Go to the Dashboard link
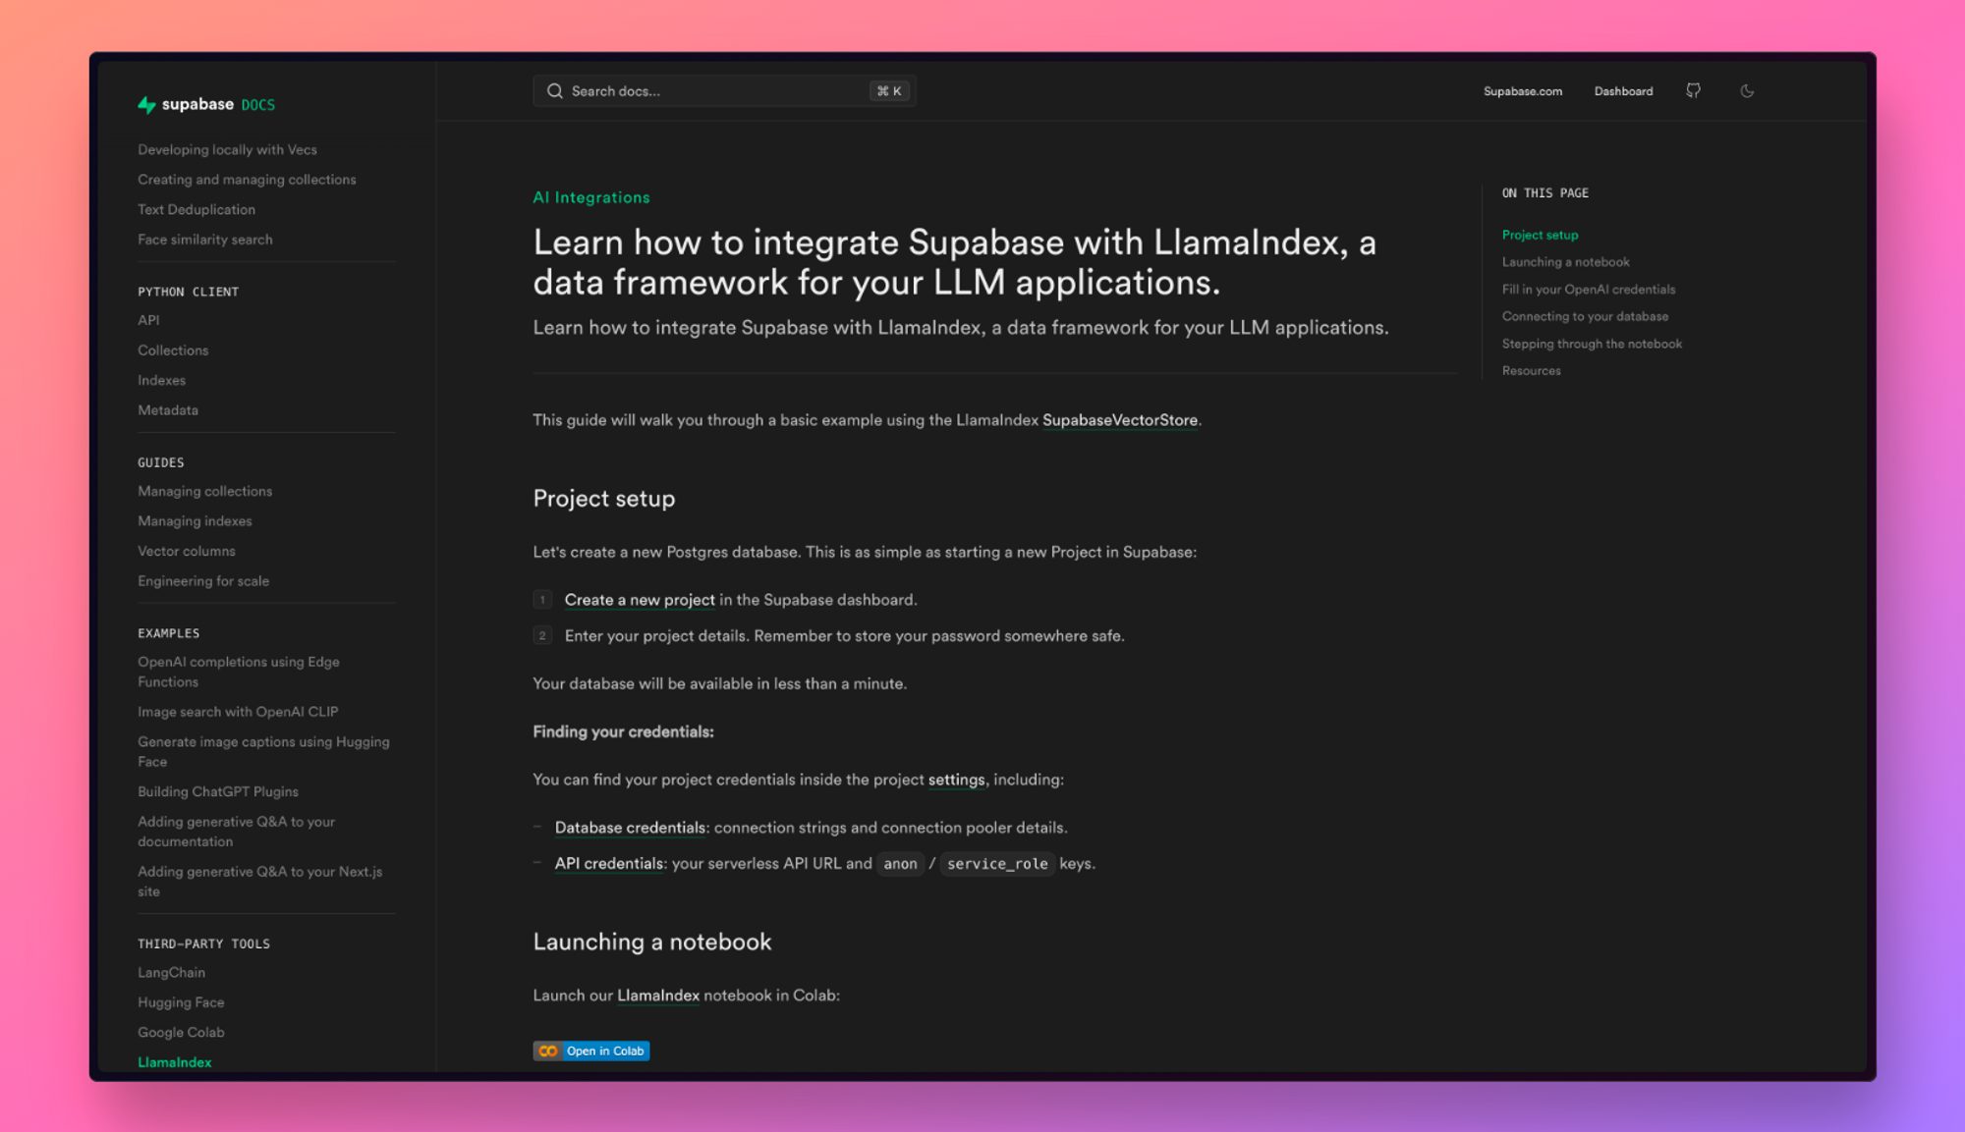The height and width of the screenshot is (1132, 1965). [x=1623, y=91]
